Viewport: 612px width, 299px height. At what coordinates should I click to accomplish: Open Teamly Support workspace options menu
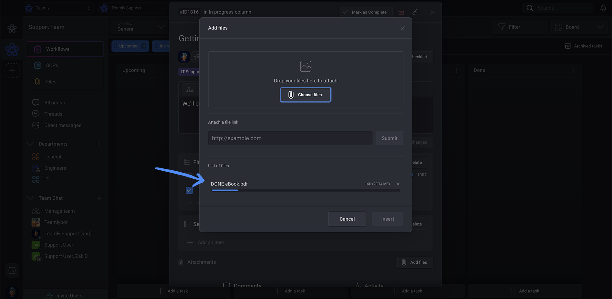point(164,8)
